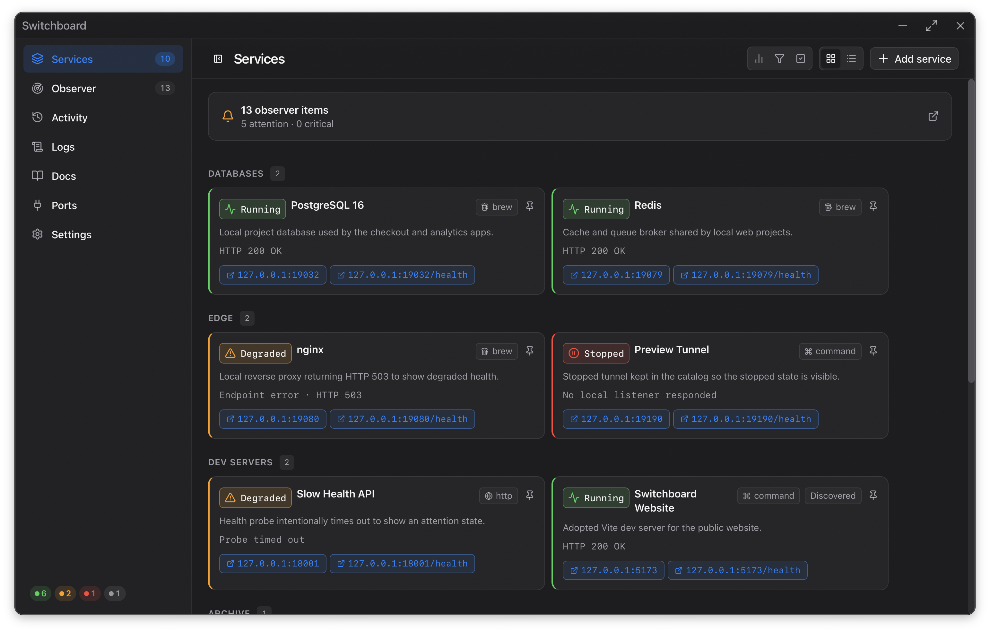Open the filter funnel tool

click(x=779, y=59)
